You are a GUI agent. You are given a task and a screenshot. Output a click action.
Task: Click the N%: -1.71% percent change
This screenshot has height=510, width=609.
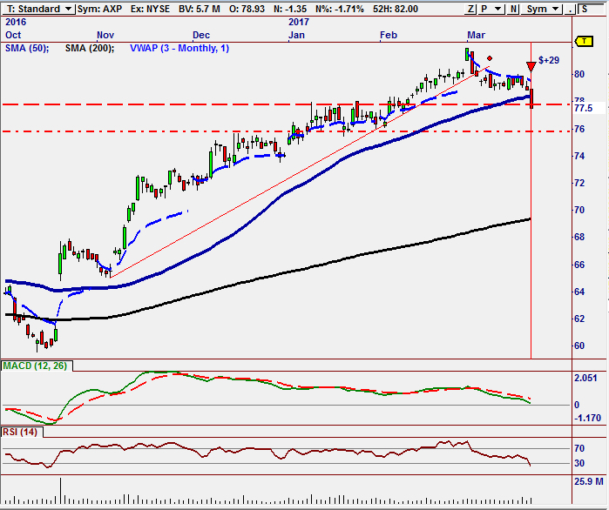[339, 9]
